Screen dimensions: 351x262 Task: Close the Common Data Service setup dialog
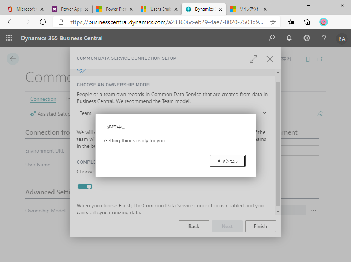[270, 59]
